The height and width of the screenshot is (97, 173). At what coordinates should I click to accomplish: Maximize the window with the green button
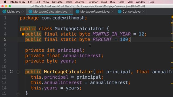(x=10, y=6)
